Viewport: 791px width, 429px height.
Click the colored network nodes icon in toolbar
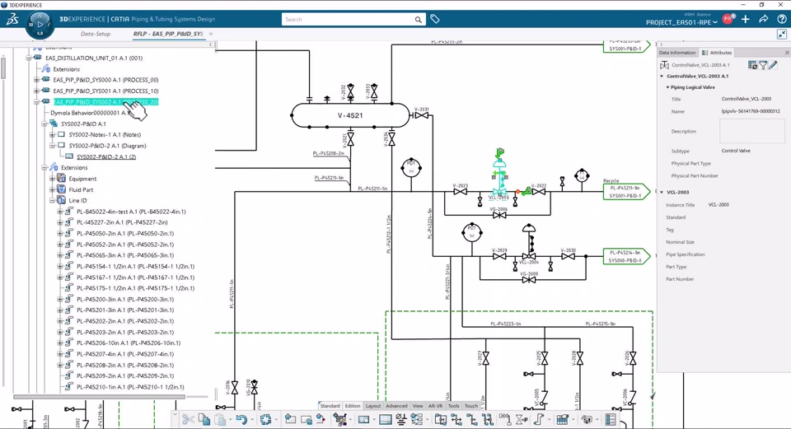[339, 419]
